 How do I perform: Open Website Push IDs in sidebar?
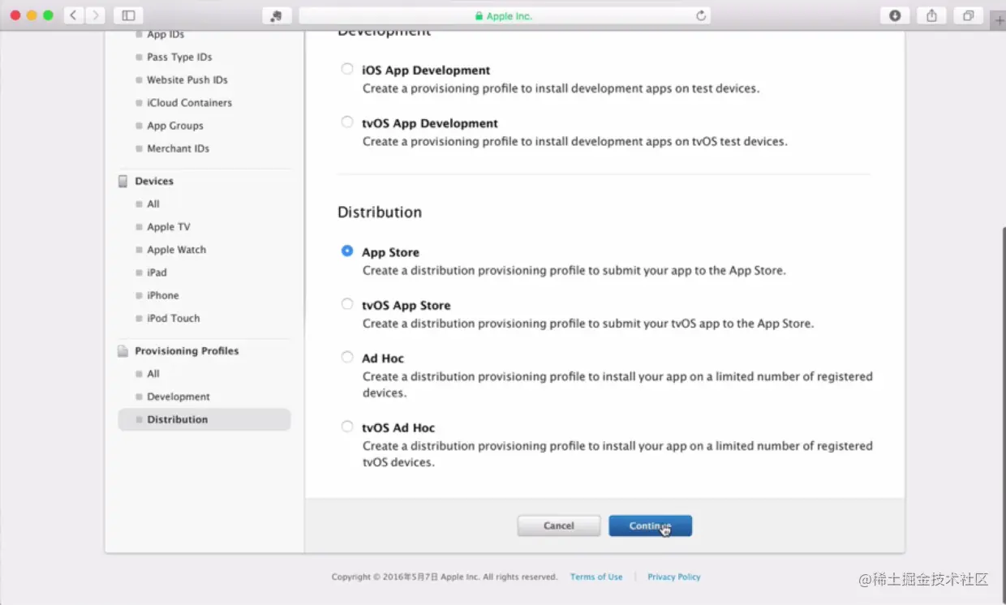[187, 79]
